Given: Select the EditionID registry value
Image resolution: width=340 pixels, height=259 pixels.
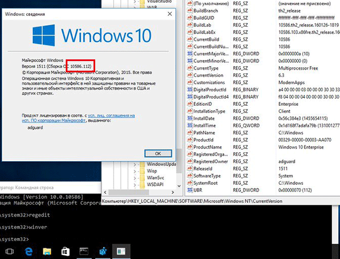Looking at the screenshot, I should coord(202,104).
